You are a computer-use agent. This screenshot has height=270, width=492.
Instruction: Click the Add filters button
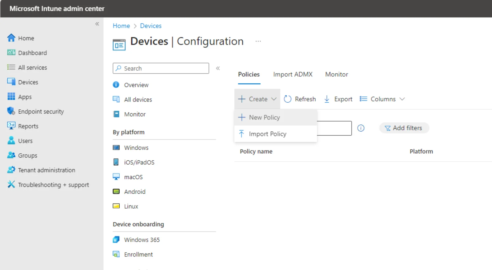point(404,128)
